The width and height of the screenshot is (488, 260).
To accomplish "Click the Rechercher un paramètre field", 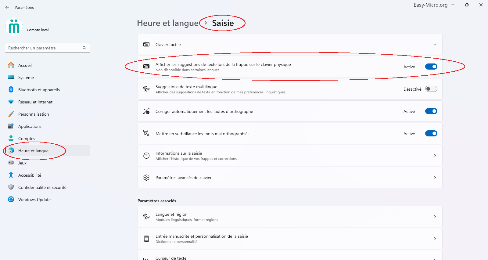I will pos(48,48).
